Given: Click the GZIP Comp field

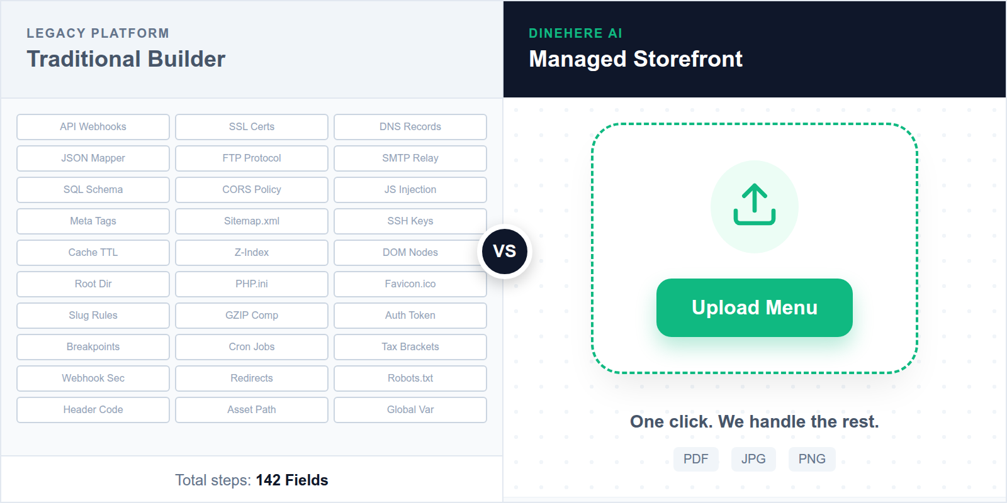Looking at the screenshot, I should pos(252,316).
